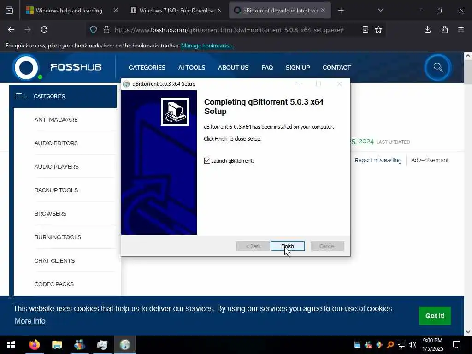
Task: Click the address bar URL
Action: [229, 30]
